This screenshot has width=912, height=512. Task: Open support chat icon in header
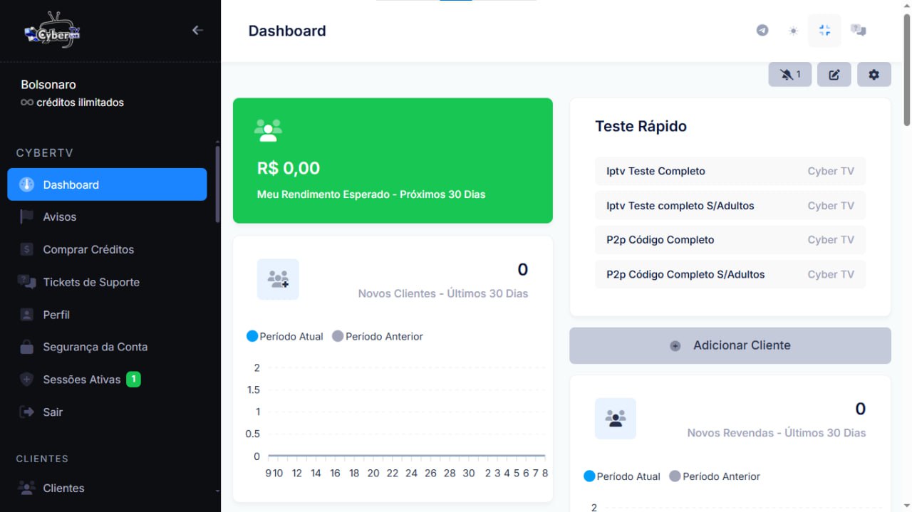pos(858,31)
